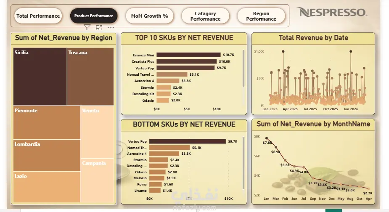Select the Toscana treemap tile

(x=90, y=77)
